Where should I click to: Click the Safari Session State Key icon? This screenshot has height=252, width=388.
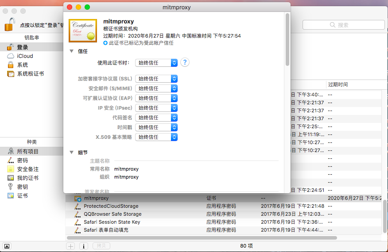click(x=78, y=222)
